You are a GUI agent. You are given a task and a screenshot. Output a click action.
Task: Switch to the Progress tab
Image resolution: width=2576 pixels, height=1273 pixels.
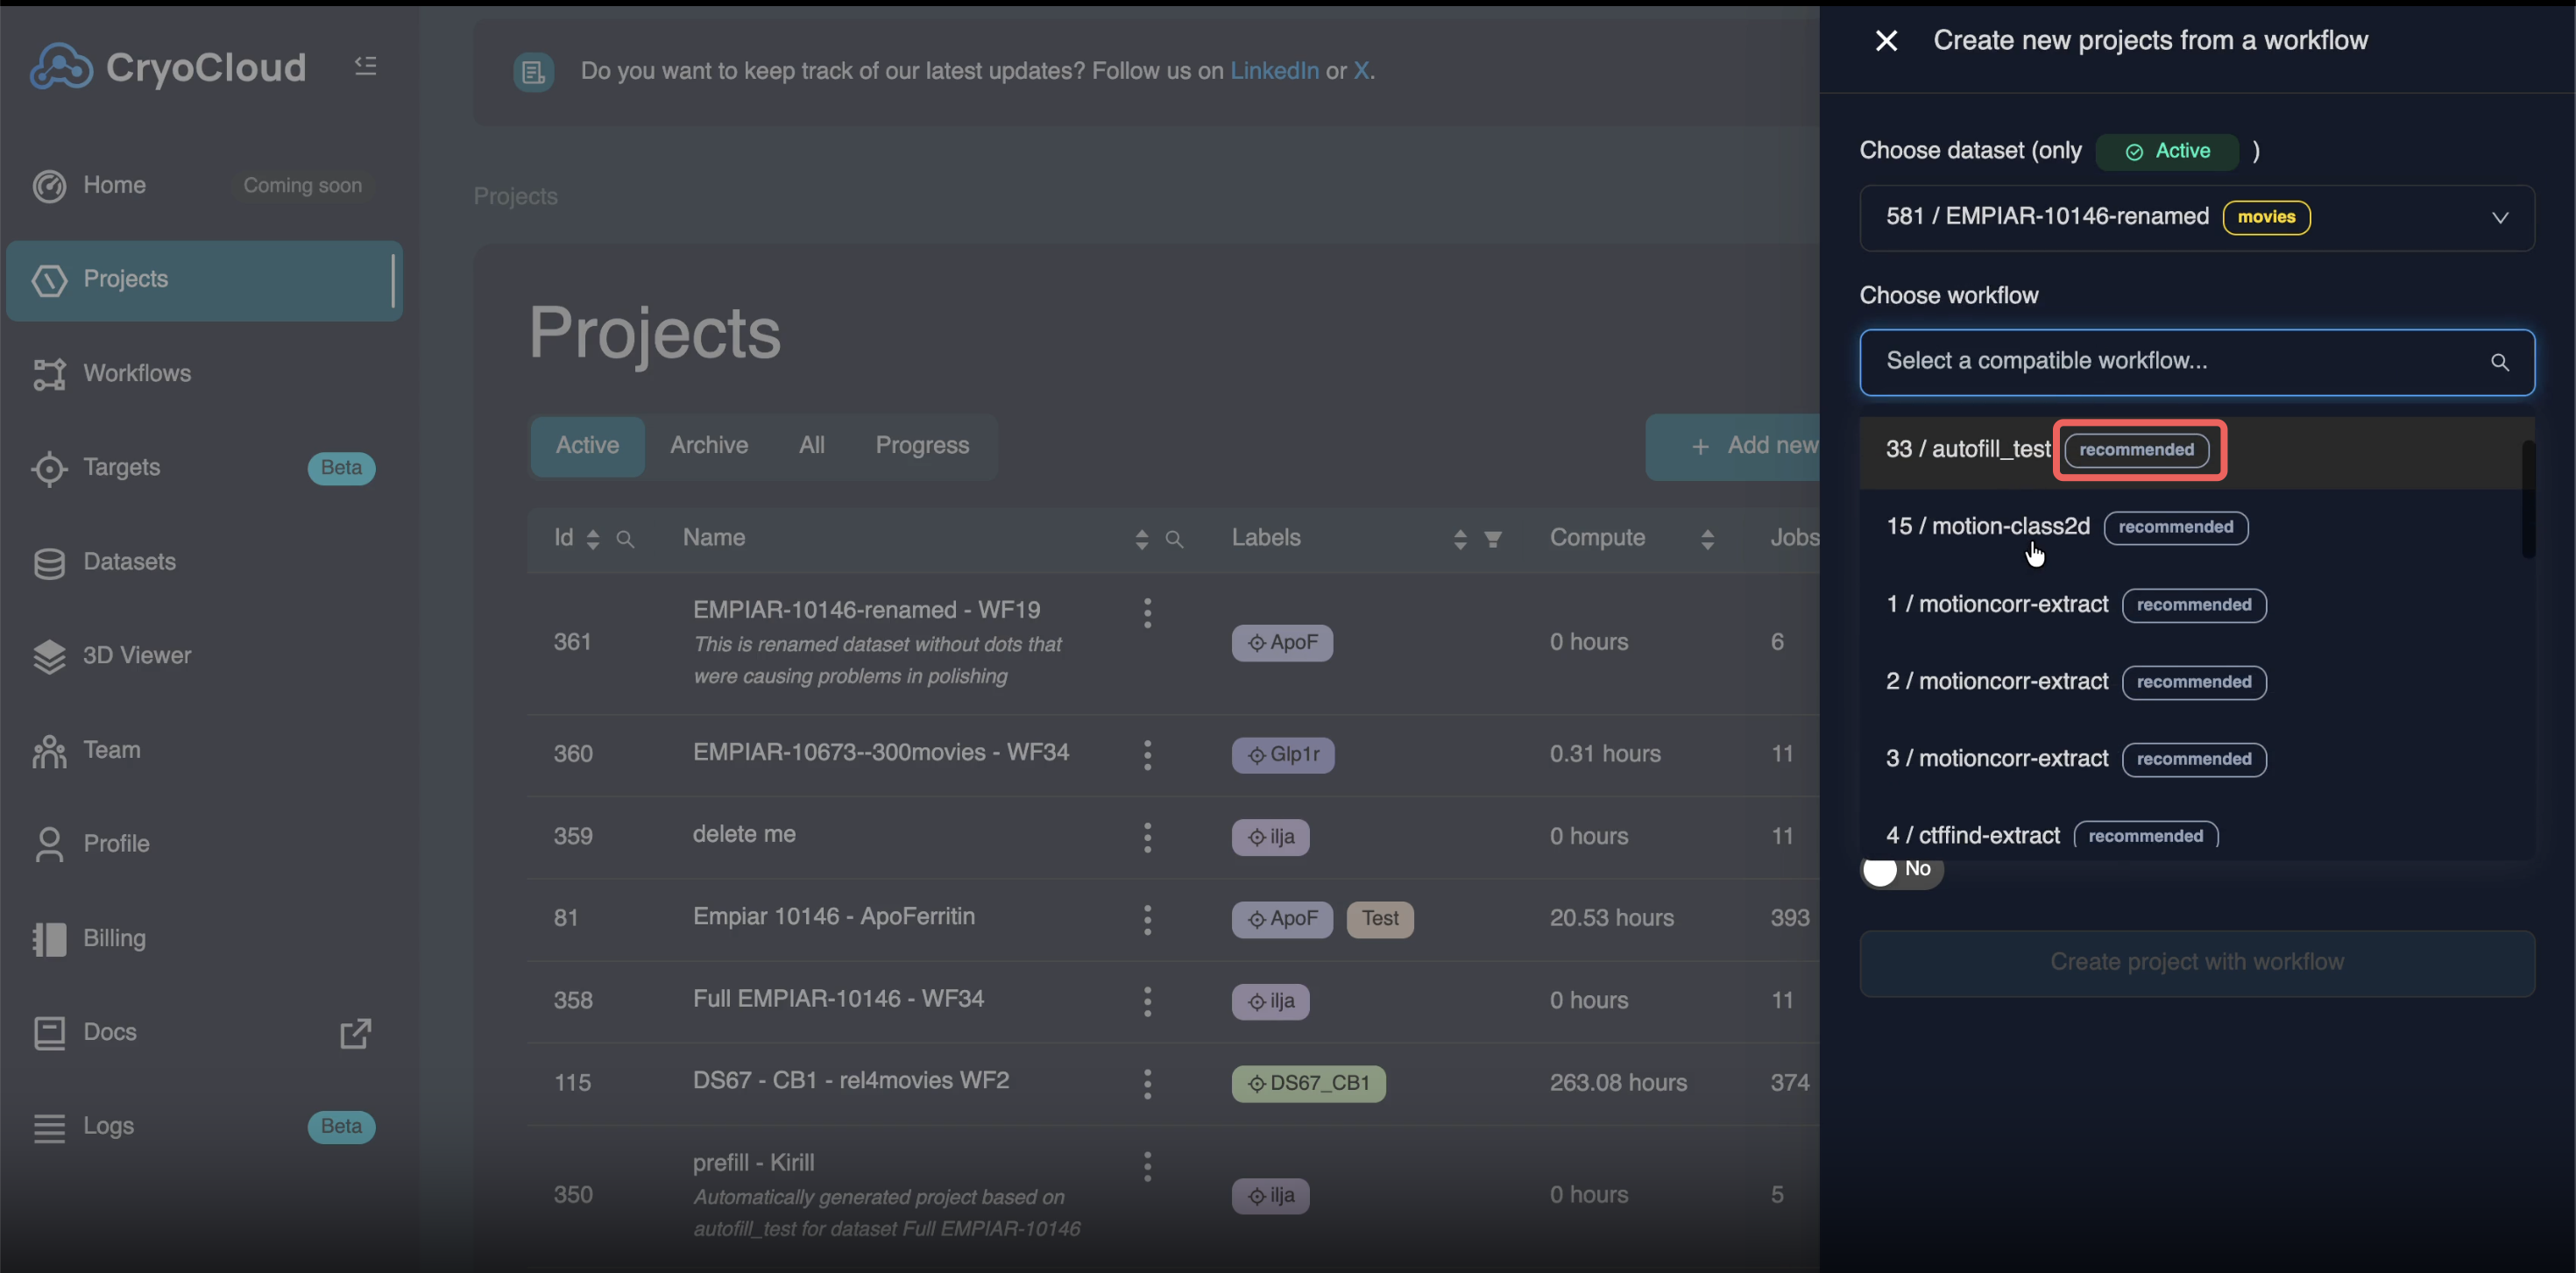click(921, 446)
